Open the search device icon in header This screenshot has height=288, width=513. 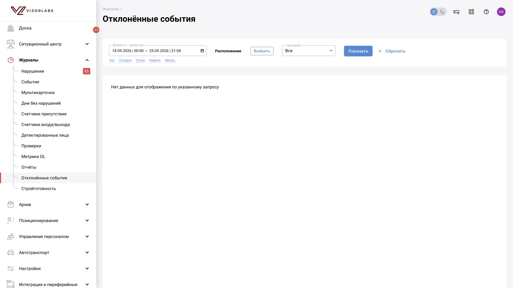456,12
